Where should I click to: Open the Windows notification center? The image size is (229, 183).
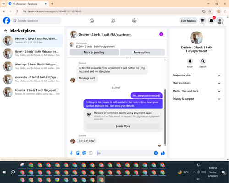[x=224, y=172]
